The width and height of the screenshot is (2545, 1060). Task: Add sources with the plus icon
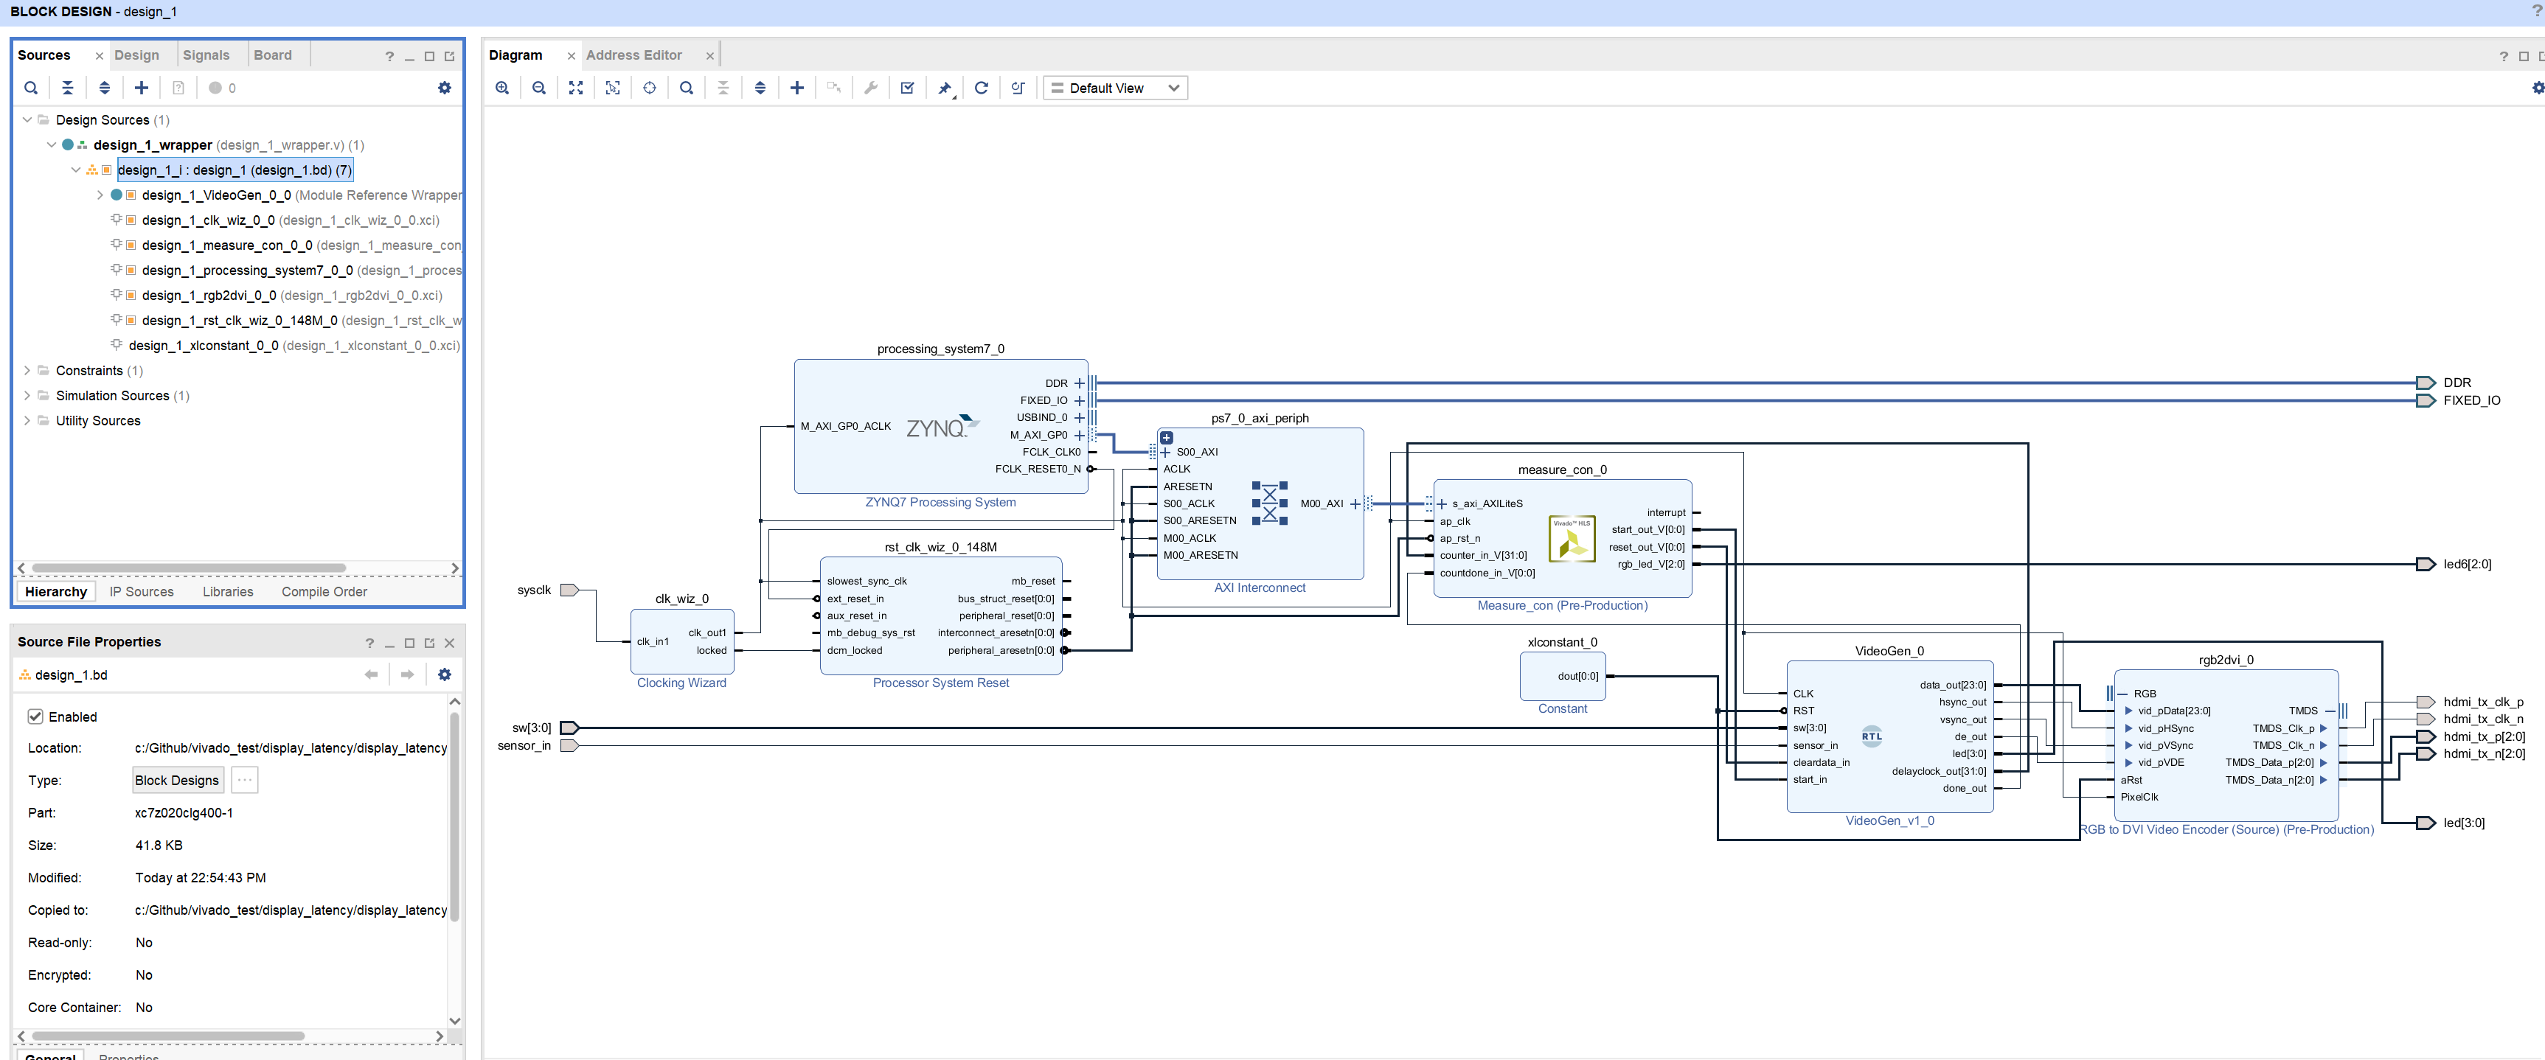tap(142, 88)
